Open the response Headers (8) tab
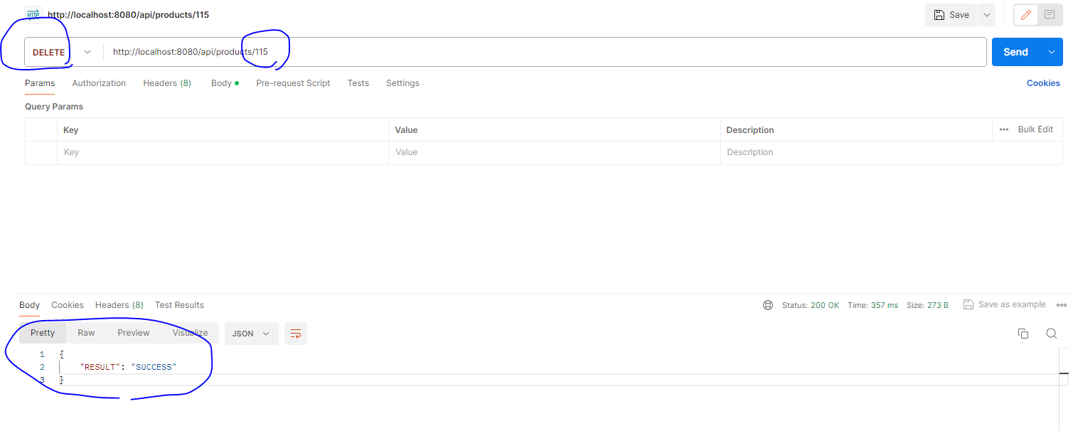 (119, 305)
